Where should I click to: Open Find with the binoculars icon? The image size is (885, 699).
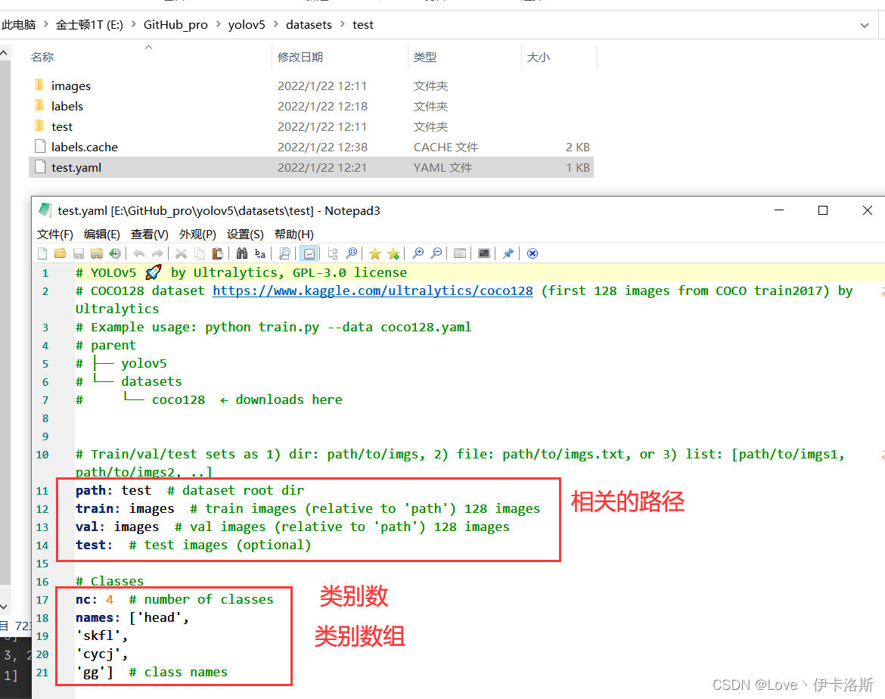coord(241,253)
